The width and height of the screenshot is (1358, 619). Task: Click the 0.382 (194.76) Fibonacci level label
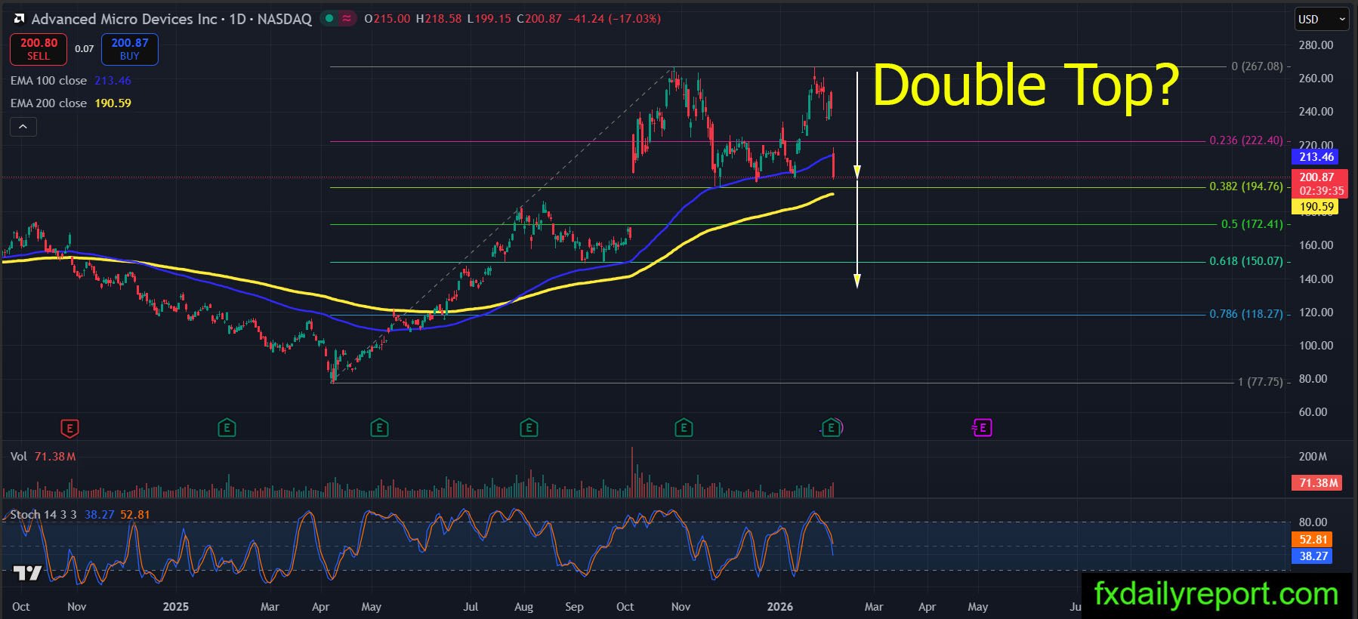(x=1246, y=186)
